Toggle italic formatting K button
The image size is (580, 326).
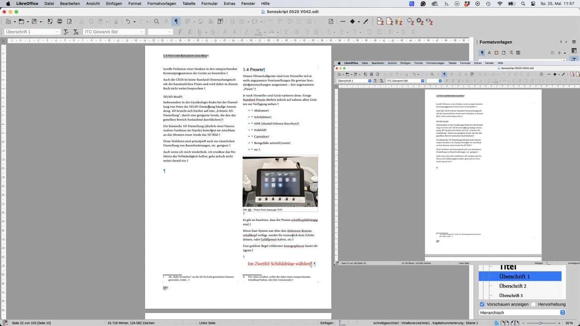coord(190,32)
